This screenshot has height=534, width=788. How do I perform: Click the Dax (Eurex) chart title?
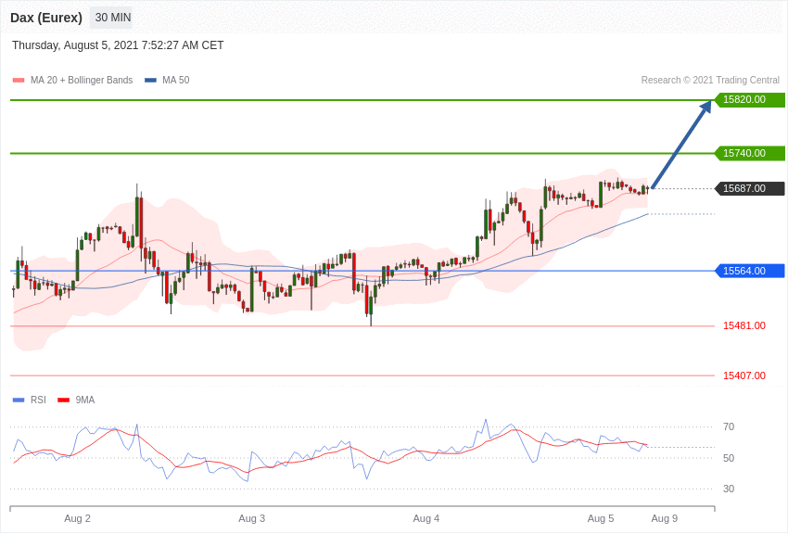[x=46, y=18]
